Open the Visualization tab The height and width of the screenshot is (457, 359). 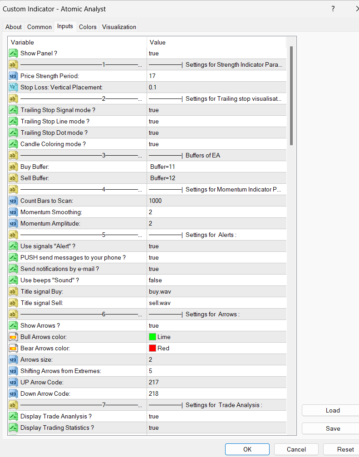[x=119, y=27]
